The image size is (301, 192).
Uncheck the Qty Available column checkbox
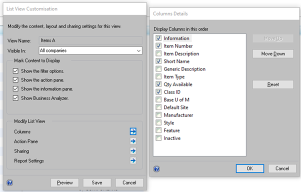[158, 84]
